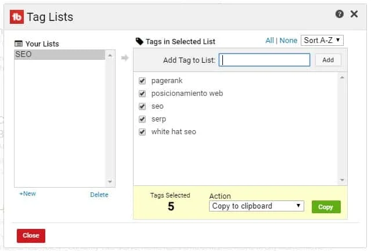Viewport: 371px width, 251px height.
Task: Select the SEO list entry
Action: coord(59,55)
